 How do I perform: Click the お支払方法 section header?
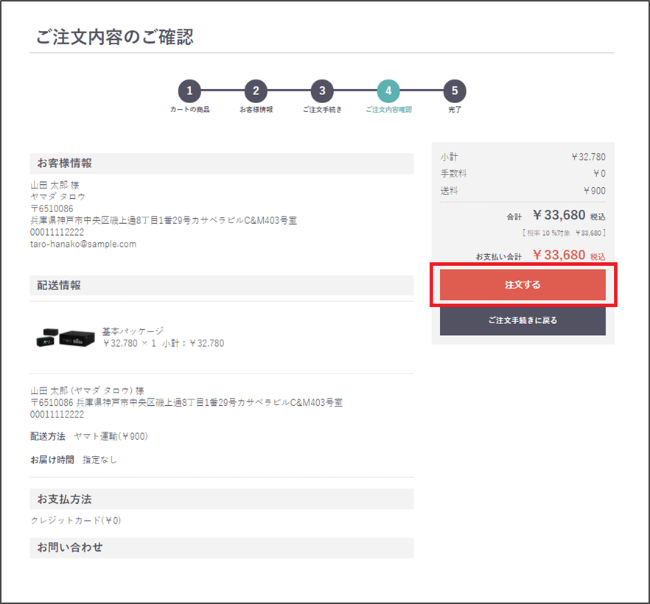point(65,499)
